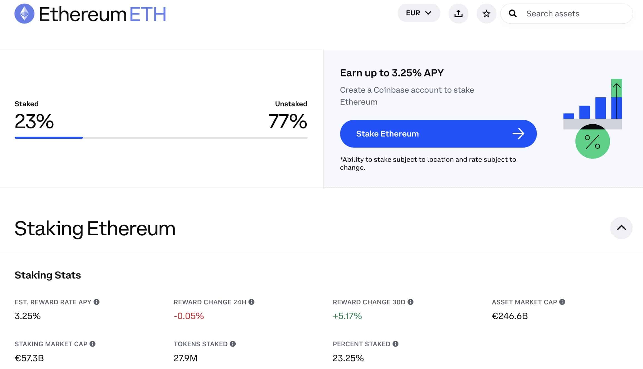
Task: Click the REWARD CHANGE 24H info icon
Action: coord(252,302)
